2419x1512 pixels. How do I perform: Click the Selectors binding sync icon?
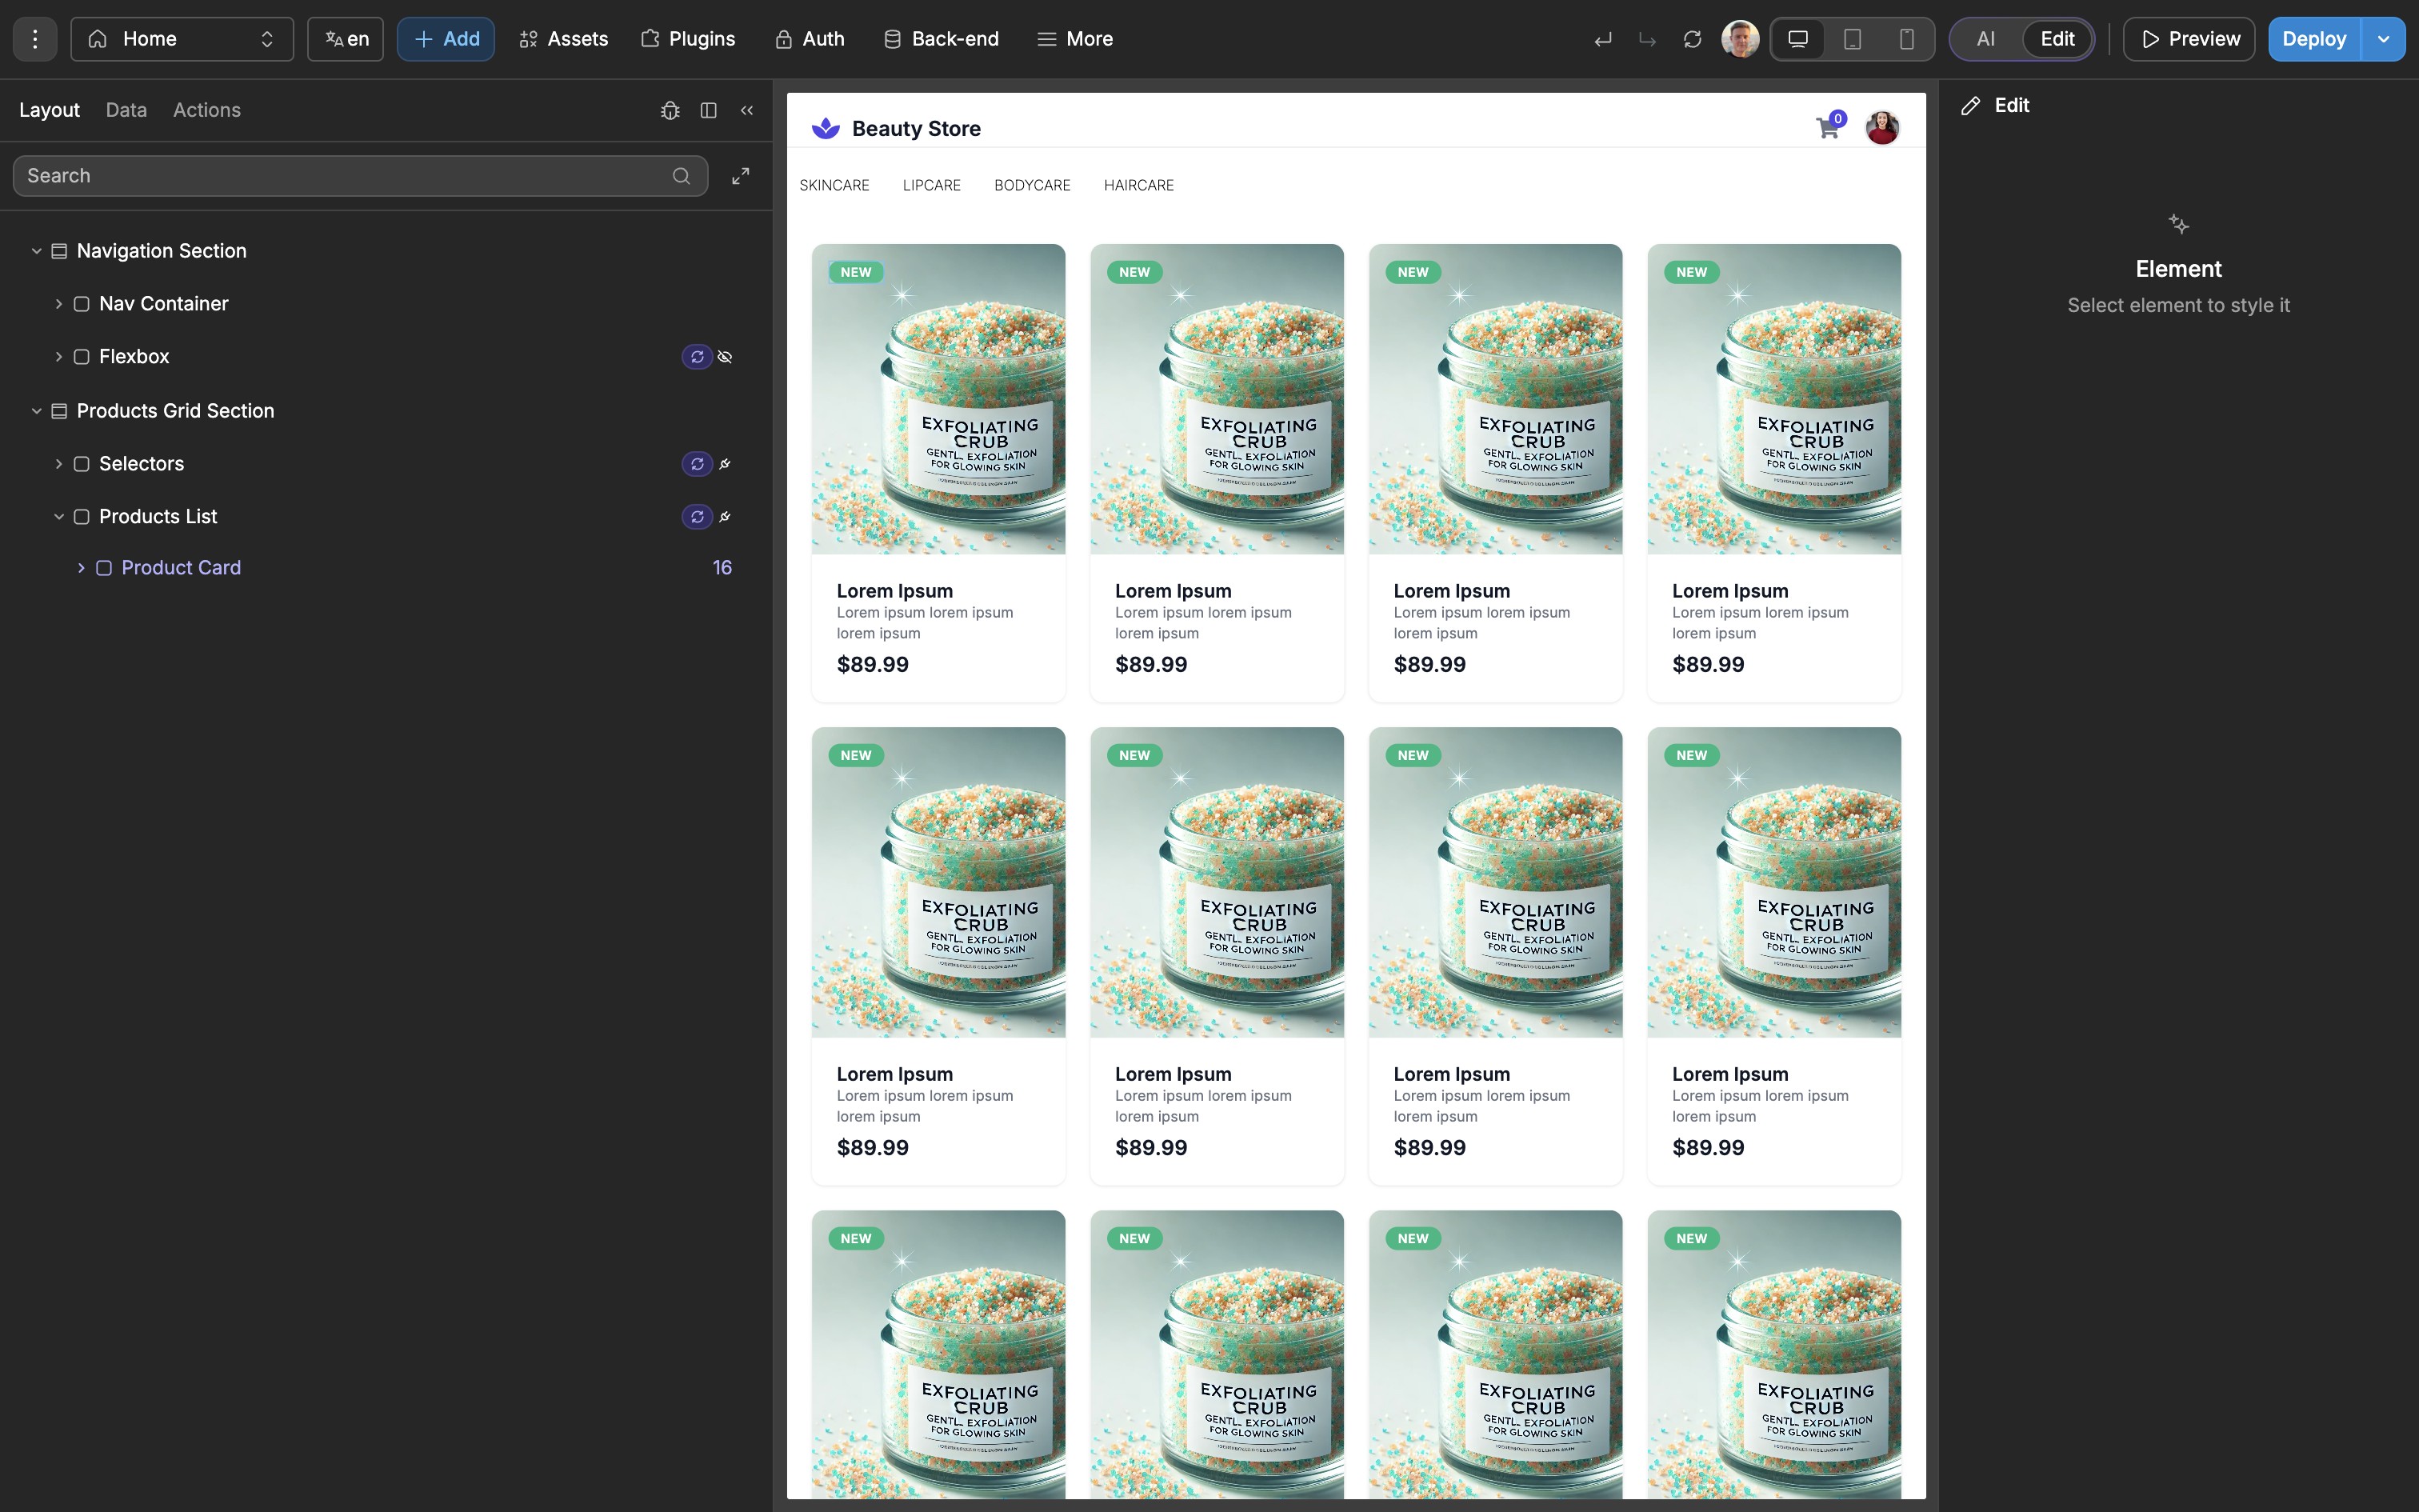697,464
